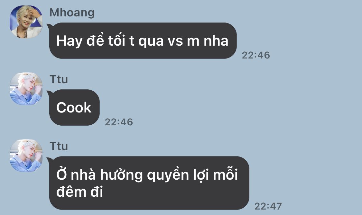This screenshot has height=215, width=362.
Task: Click the word 'hưởng' in Ttu's last message
Action: [121, 175]
